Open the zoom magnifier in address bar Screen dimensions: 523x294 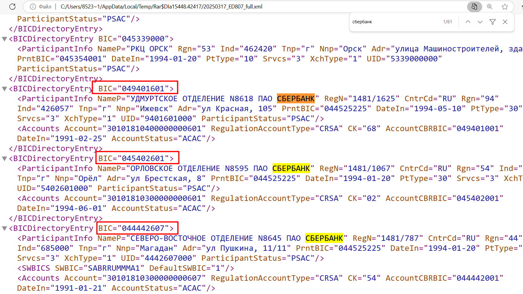point(490,7)
